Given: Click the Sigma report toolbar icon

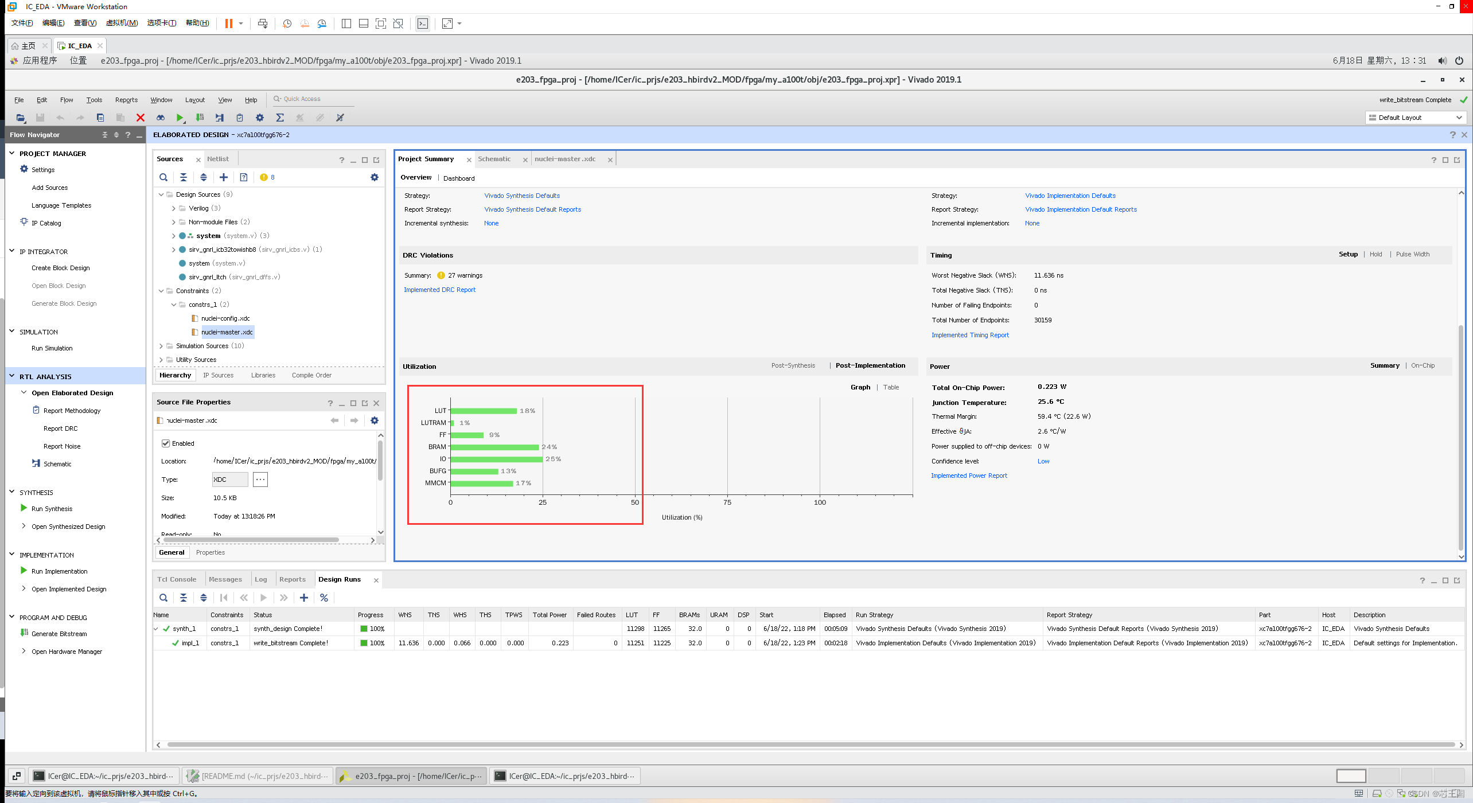Looking at the screenshot, I should point(279,118).
